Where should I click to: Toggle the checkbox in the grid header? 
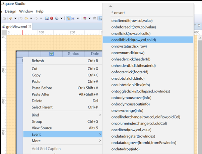tap(51, 54)
